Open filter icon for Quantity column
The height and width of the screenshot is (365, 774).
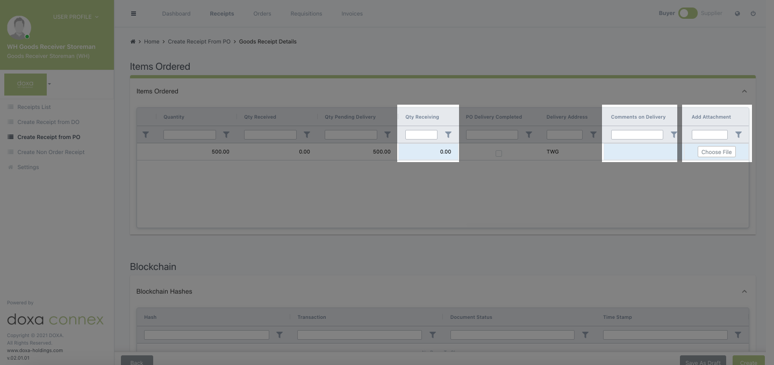click(226, 135)
